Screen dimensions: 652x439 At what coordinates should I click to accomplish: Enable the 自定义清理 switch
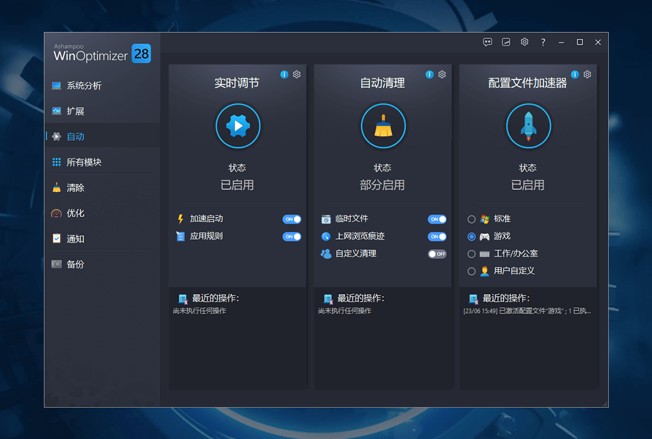click(x=437, y=254)
